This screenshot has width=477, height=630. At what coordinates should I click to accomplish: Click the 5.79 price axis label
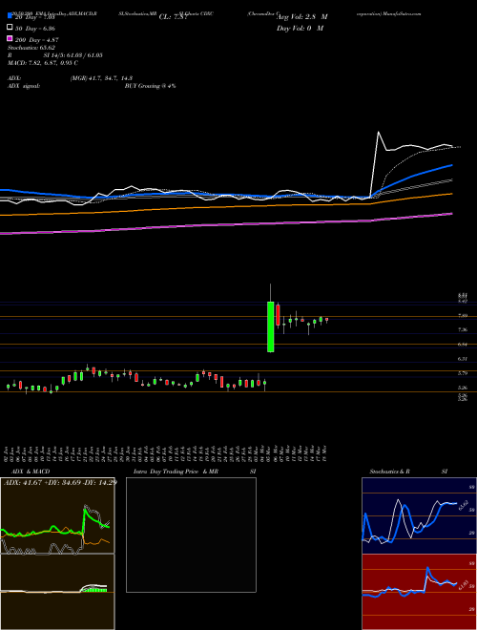463,373
